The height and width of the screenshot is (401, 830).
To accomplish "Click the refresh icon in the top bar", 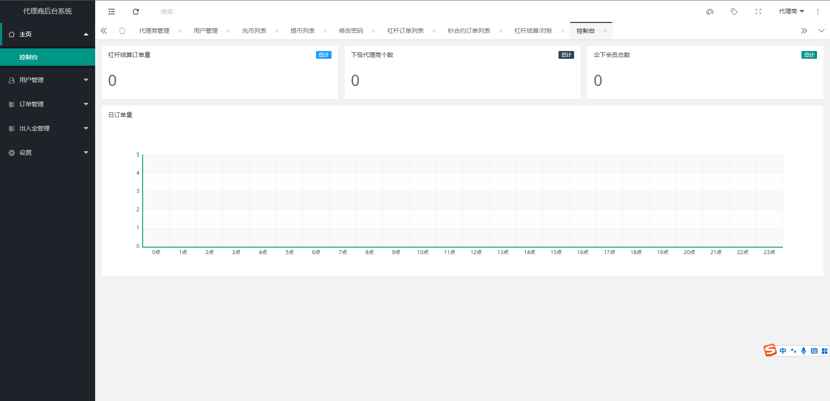I will pyautogui.click(x=136, y=12).
